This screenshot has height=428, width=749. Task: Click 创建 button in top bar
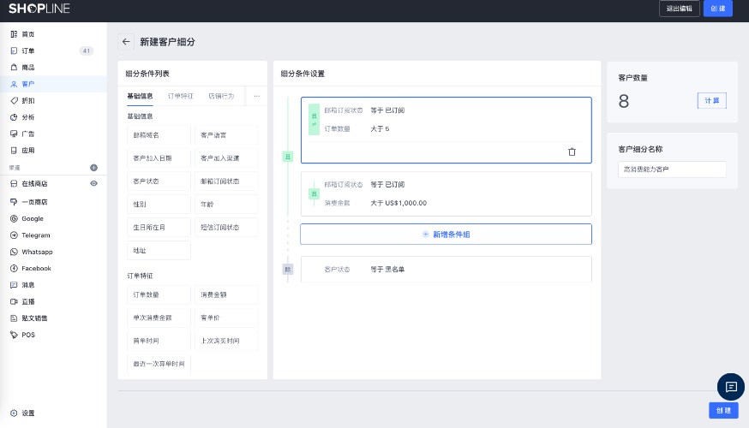718,9
